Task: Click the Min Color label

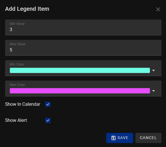Action: tap(17, 64)
